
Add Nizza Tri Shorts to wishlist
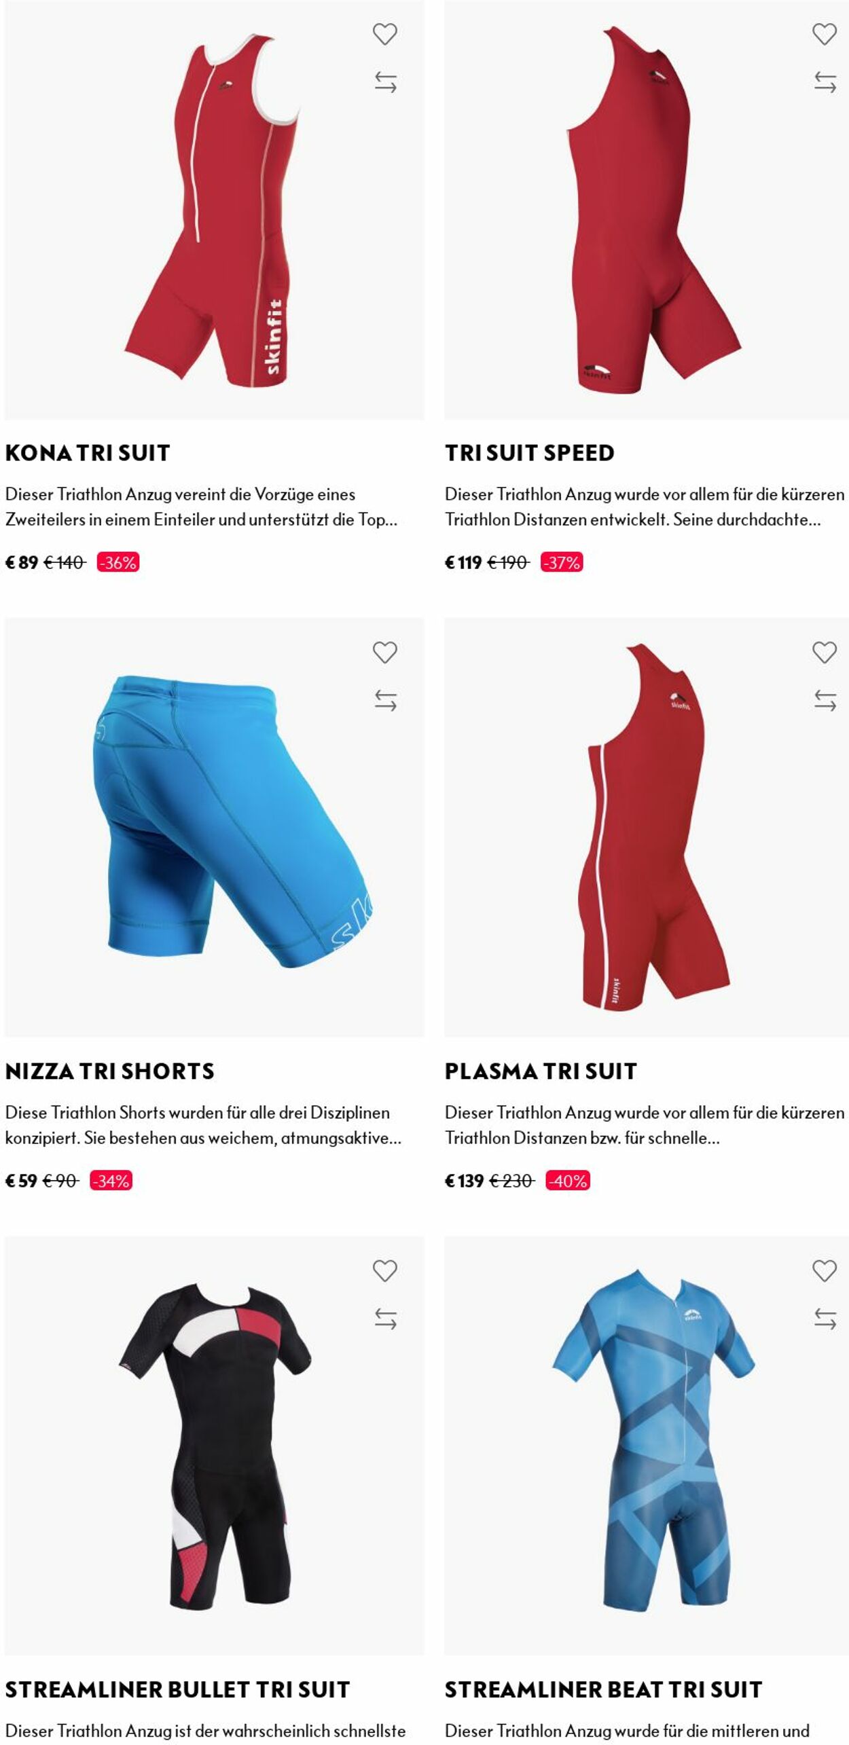(x=384, y=653)
